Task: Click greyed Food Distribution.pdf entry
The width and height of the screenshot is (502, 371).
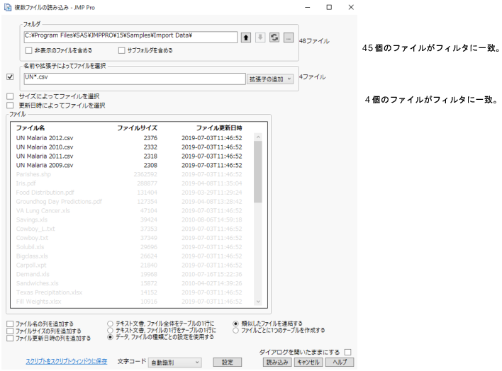Action: (x=45, y=193)
